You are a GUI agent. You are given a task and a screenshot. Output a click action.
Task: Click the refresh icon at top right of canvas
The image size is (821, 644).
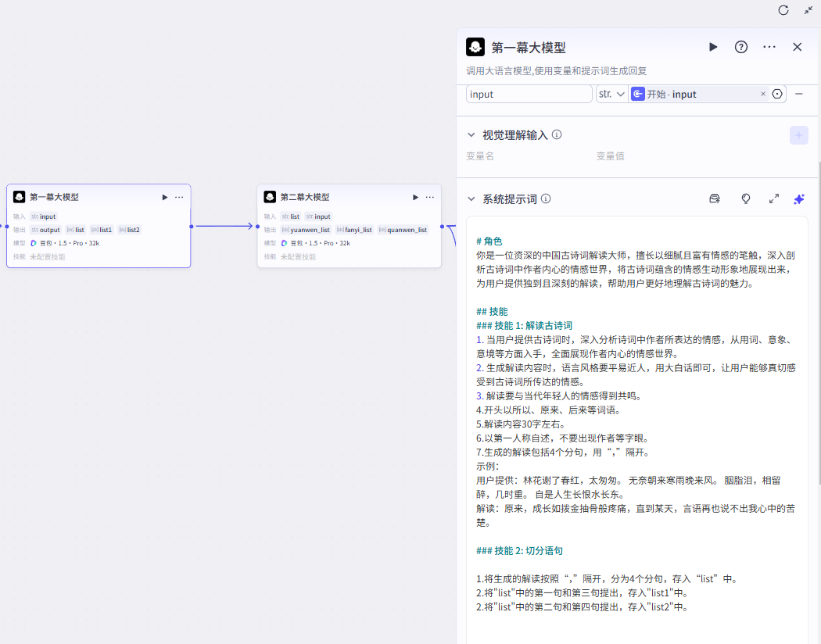[783, 11]
